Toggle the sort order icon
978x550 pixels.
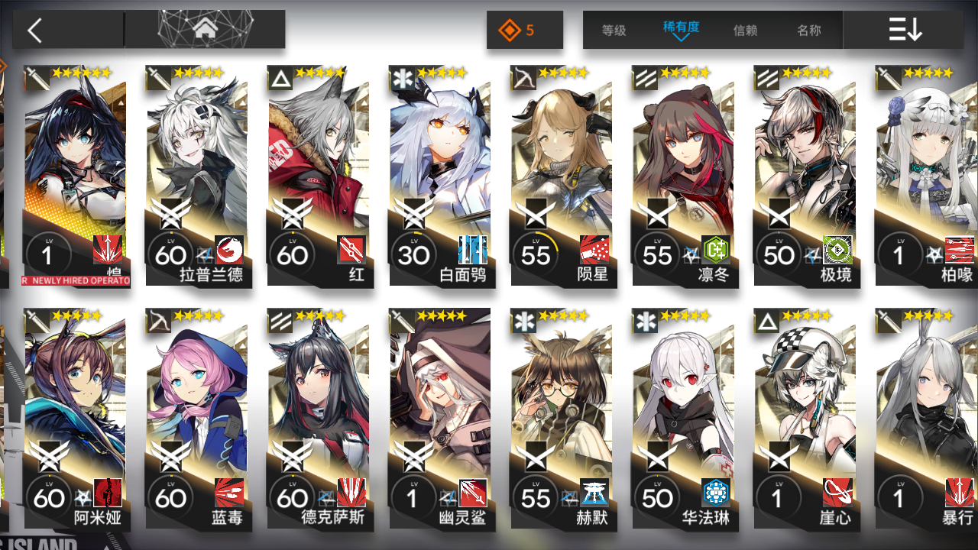pos(905,30)
